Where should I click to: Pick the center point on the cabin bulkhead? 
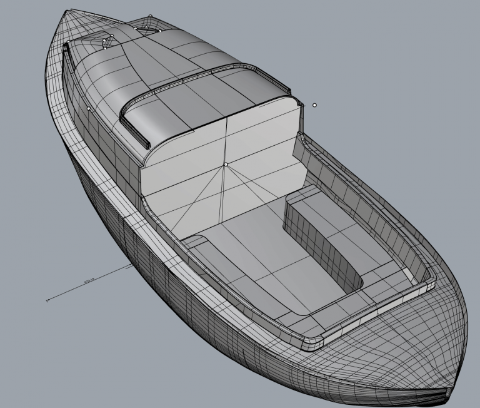(226, 165)
